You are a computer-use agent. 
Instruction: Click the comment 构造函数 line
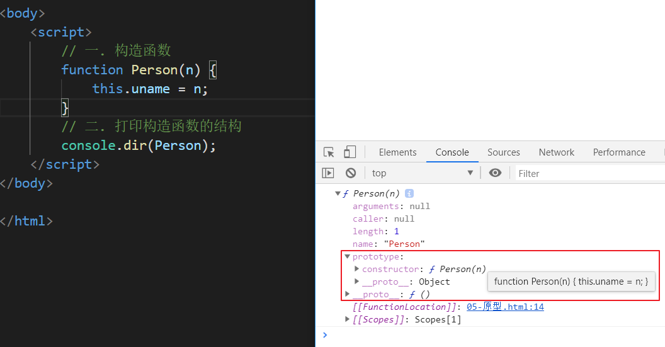117,51
